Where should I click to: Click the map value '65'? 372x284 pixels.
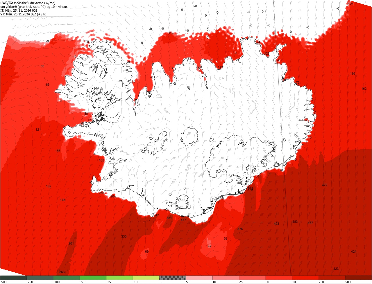(42, 66)
